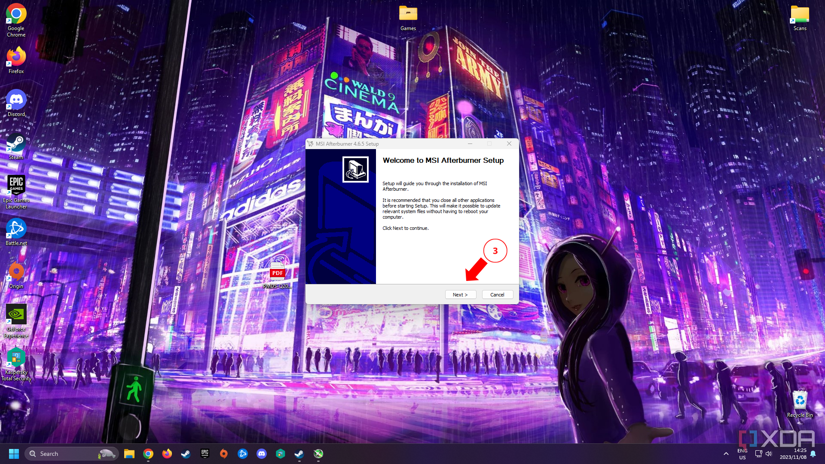Screen dimensions: 825x464
Task: Open Google Chrome from the taskbar
Action: point(148,454)
